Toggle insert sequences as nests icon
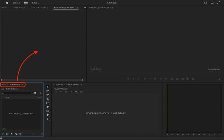The width and height of the screenshot is (224, 140). pyautogui.click(x=56, y=92)
